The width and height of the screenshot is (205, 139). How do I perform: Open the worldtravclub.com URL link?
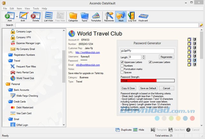pos(88,52)
